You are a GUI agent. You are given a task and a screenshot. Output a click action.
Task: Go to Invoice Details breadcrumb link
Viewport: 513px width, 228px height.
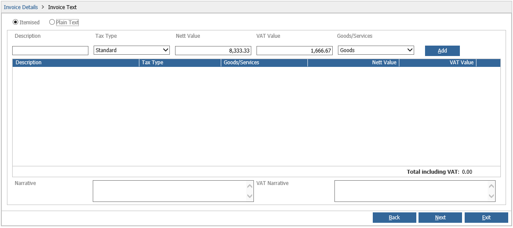[x=20, y=7]
